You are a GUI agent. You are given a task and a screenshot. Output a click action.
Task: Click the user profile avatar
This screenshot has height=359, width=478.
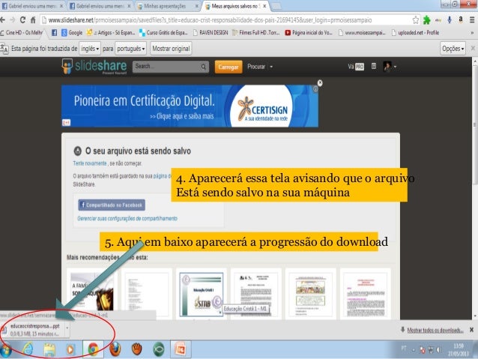[x=387, y=66]
